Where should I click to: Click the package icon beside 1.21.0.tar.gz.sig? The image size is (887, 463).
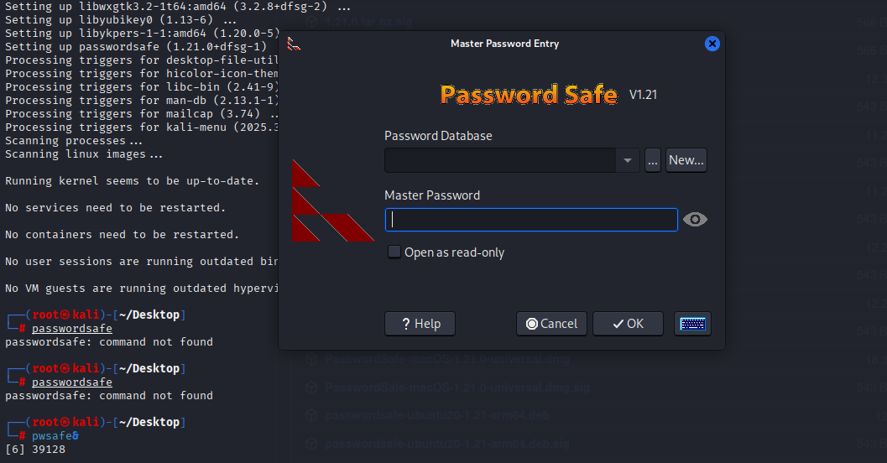pyautogui.click(x=310, y=22)
